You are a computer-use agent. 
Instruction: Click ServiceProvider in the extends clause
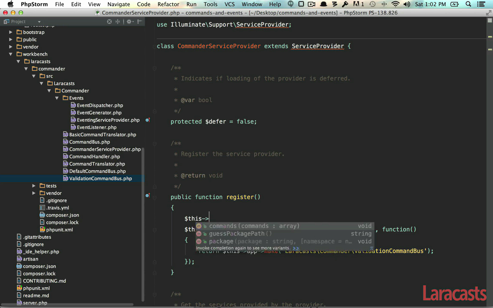(x=318, y=46)
